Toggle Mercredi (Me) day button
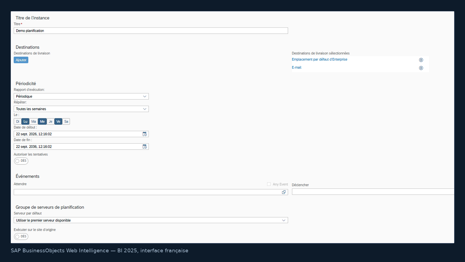The image size is (465, 262). click(x=42, y=122)
